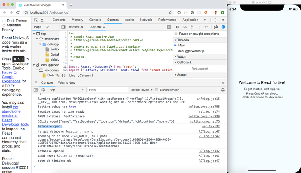Screen dimensions: 301x173
Task: Switch to the Memory tab
Action: (x=77, y=20)
